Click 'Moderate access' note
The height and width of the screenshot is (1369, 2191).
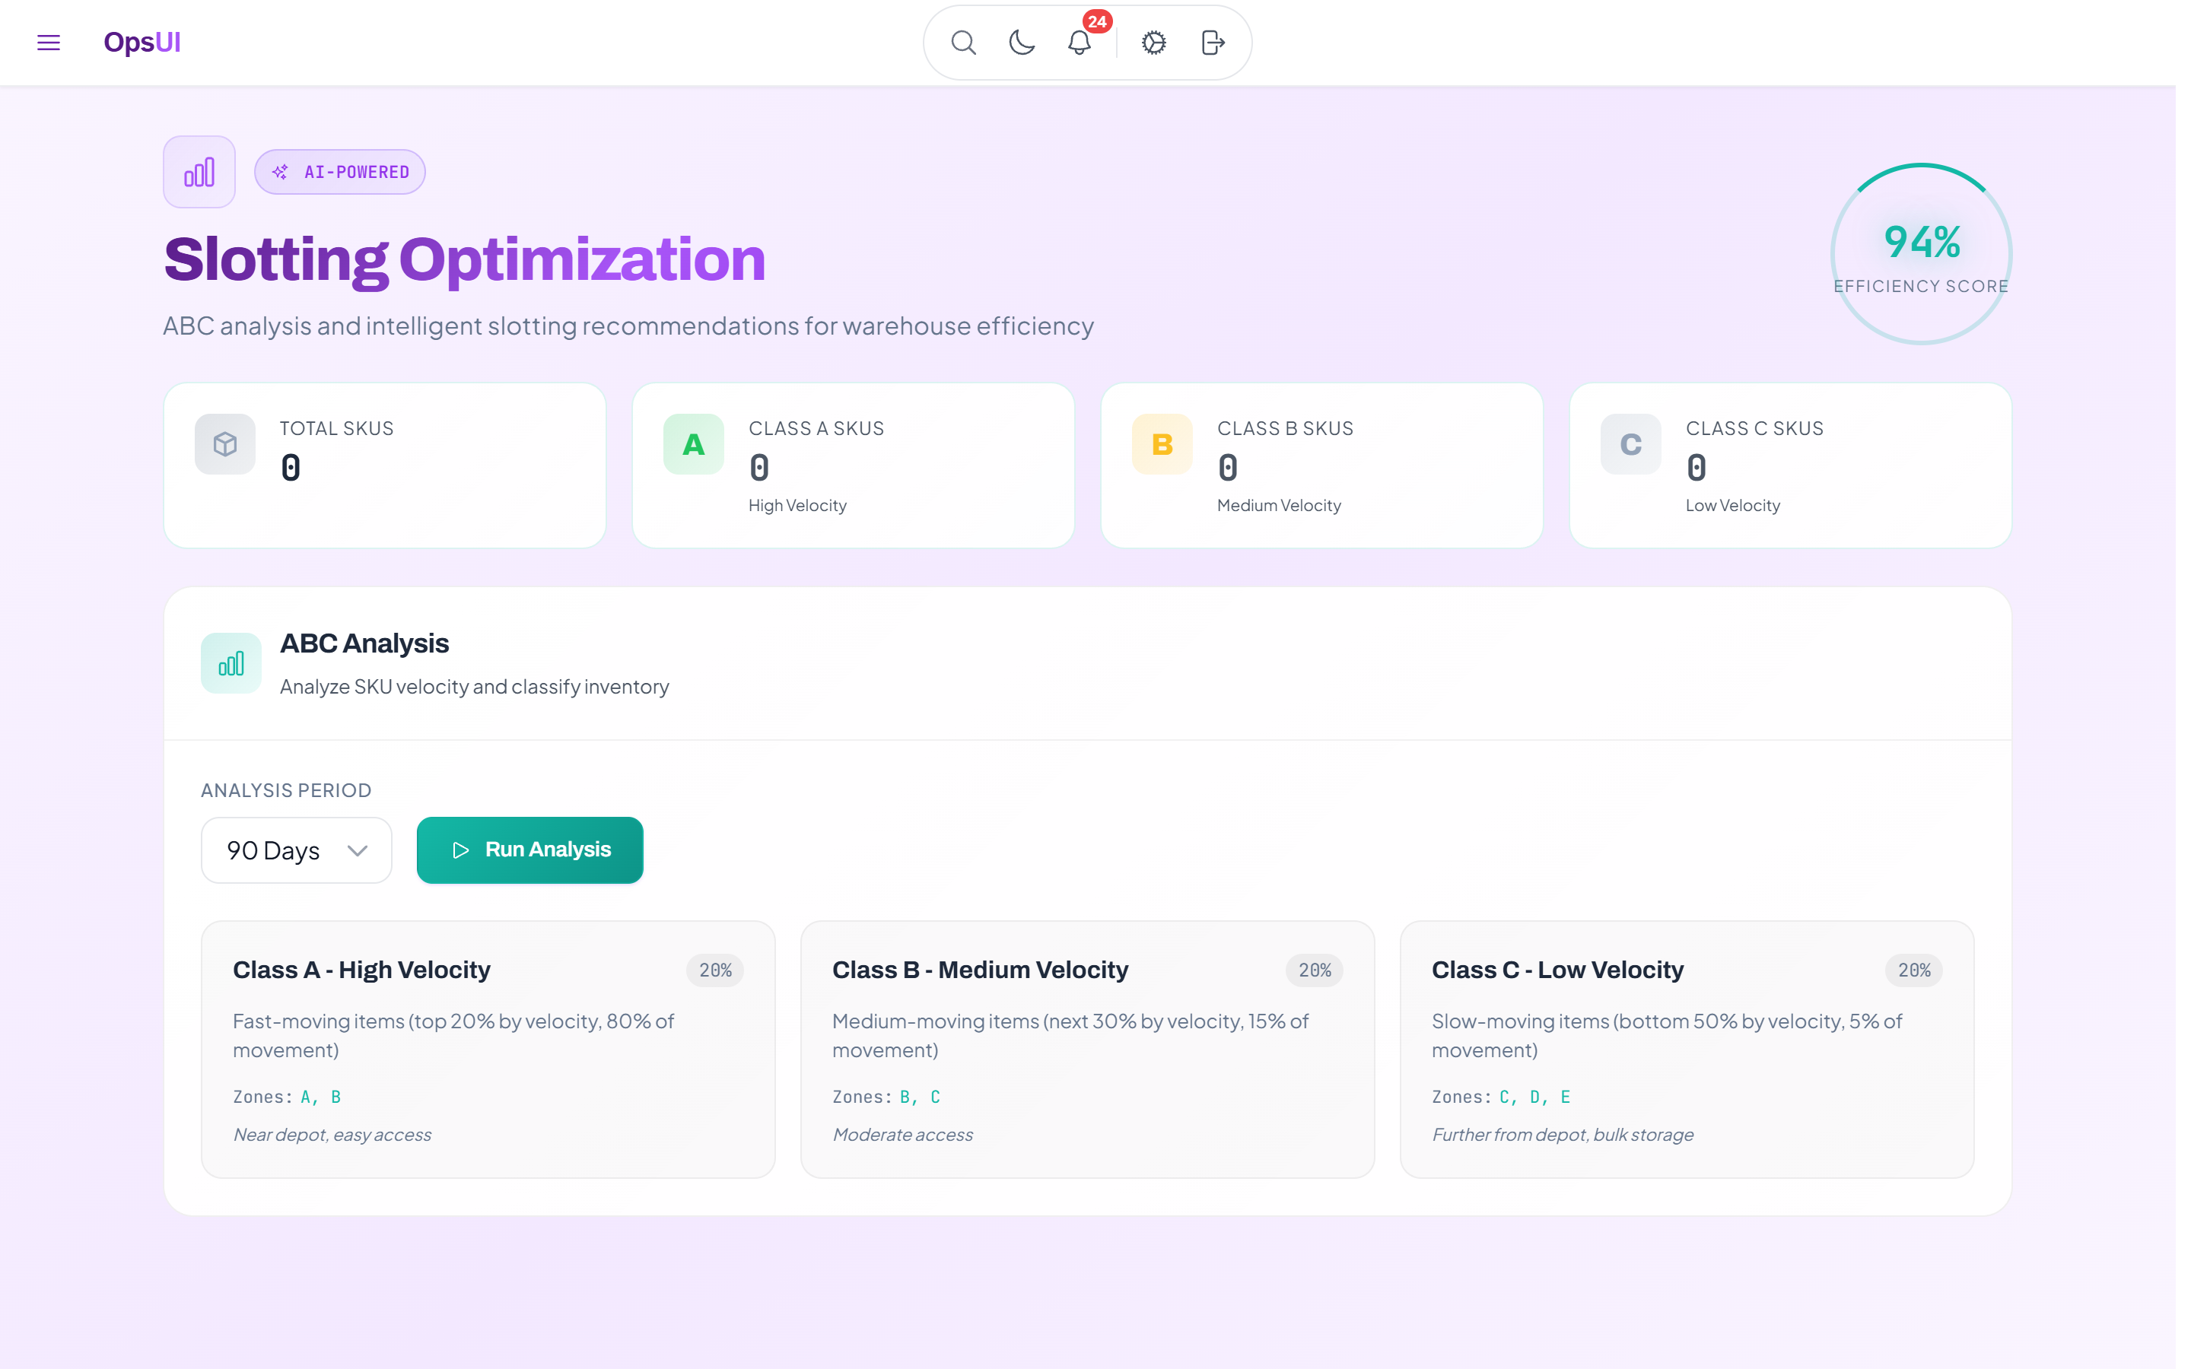pyautogui.click(x=903, y=1135)
